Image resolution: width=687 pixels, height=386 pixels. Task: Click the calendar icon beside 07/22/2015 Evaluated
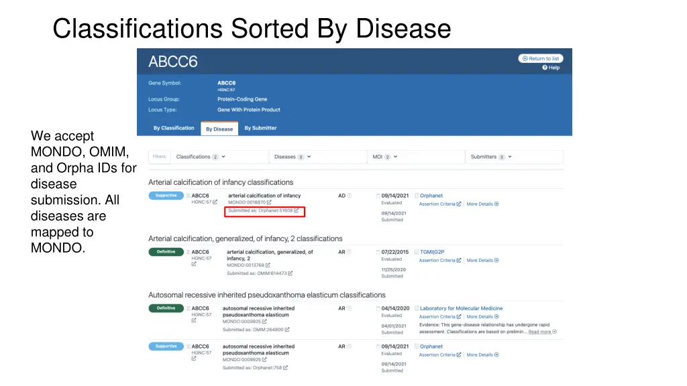pos(378,251)
